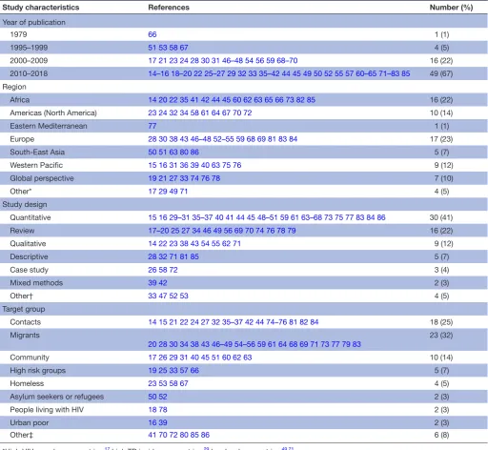Open reference 18 in People living with HIV row
The height and width of the screenshot is (450, 488).
tap(152, 410)
